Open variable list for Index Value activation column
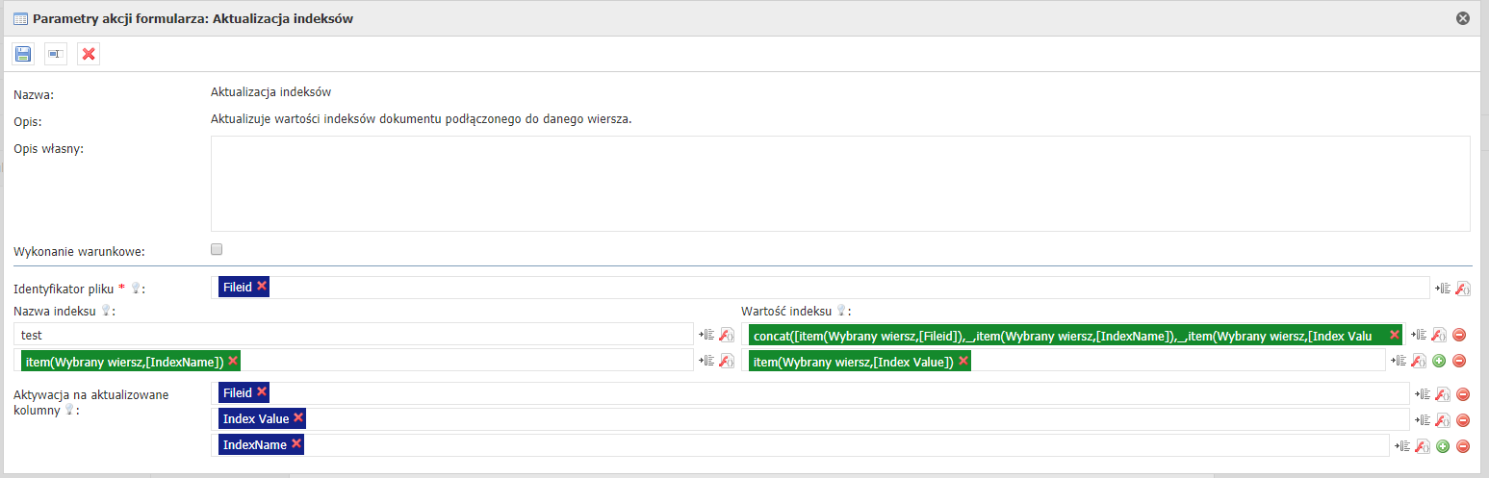The image size is (1489, 478). [1422, 419]
